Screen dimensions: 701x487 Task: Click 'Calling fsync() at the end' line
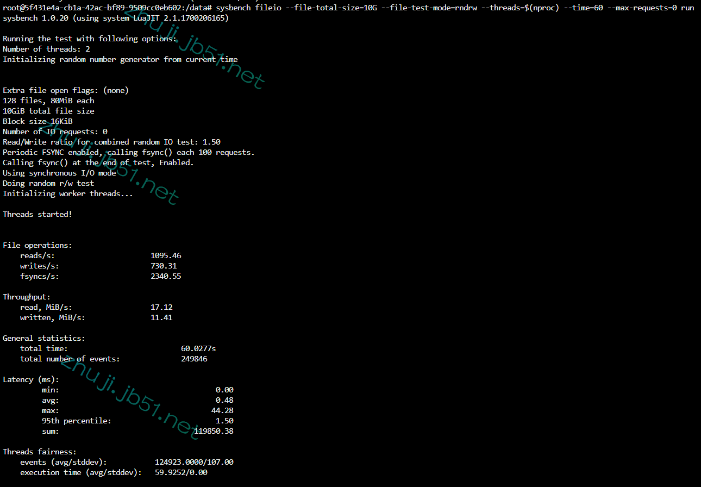98,163
